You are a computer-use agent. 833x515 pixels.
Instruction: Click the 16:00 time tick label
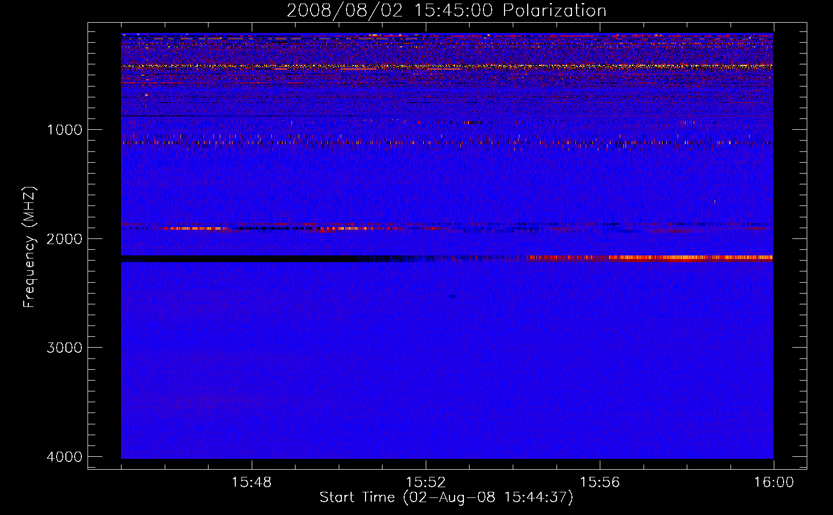pyautogui.click(x=773, y=483)
